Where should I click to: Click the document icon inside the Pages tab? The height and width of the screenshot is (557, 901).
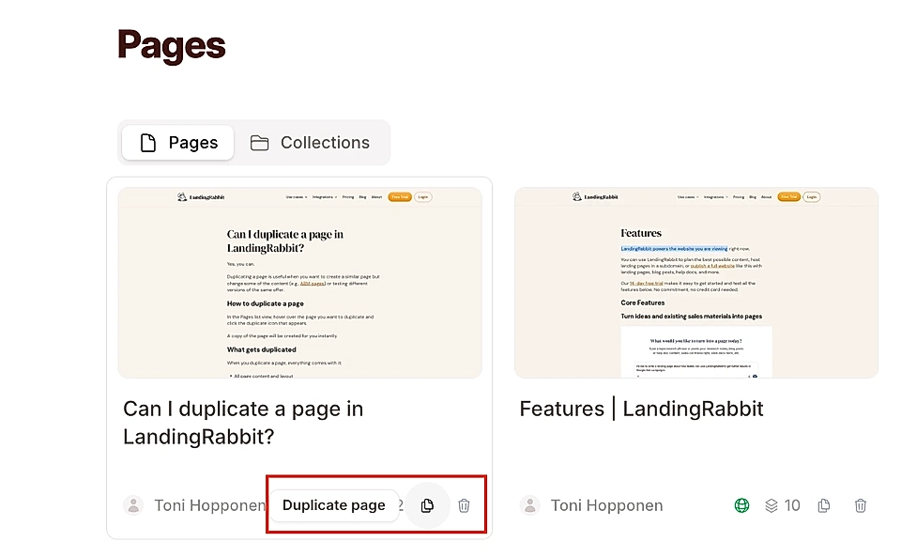pyautogui.click(x=148, y=142)
